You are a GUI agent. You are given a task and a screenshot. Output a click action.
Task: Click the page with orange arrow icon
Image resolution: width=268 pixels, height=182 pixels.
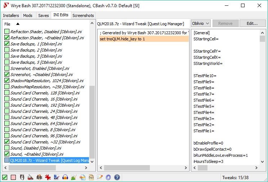click(x=82, y=177)
